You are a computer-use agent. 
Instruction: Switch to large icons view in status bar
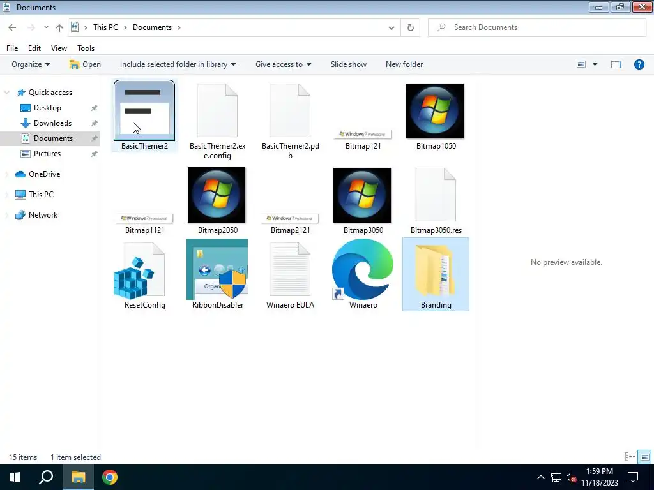pos(645,457)
